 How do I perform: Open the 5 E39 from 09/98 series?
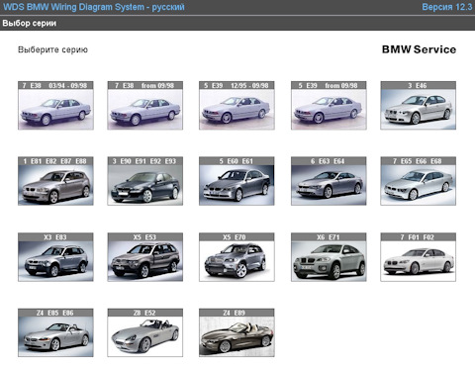click(329, 106)
